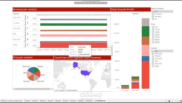
Task: Toggle (All) checkbox under Price filter
Action: click(x=153, y=27)
